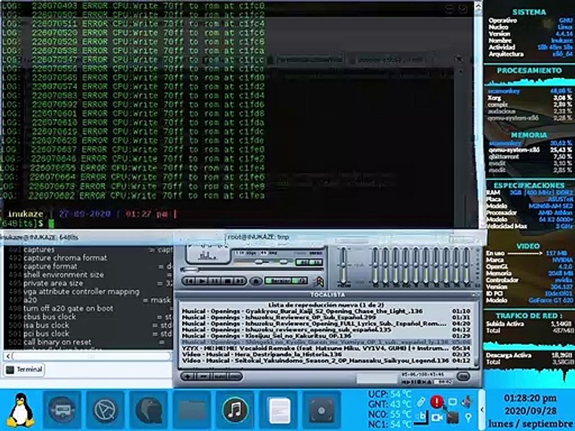
Task: Click the eject/open file button in player
Action: pos(256,281)
